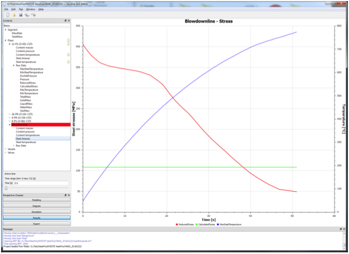Undock the Messages panel
This screenshot has width=349, height=254.
click(x=341, y=229)
